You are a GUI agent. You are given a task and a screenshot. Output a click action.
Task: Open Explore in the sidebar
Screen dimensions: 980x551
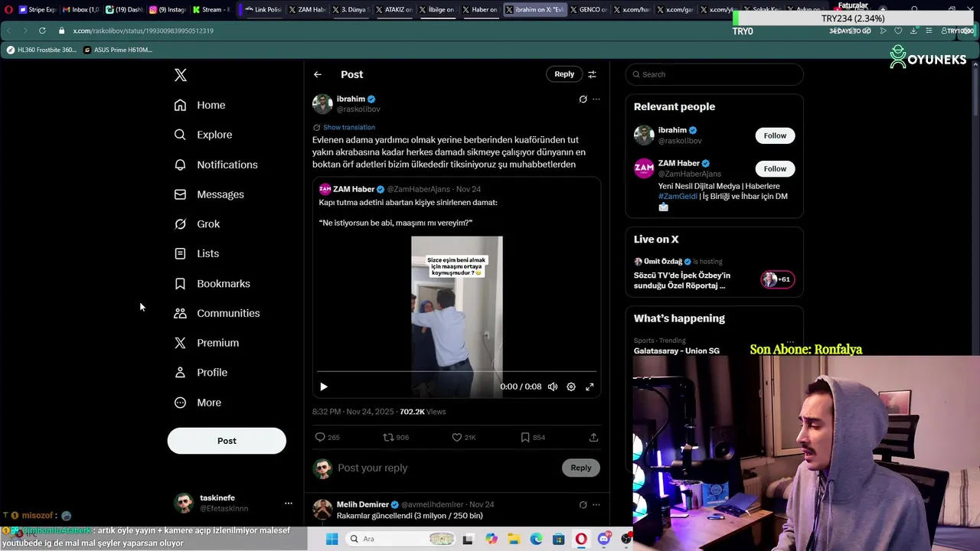203,135
